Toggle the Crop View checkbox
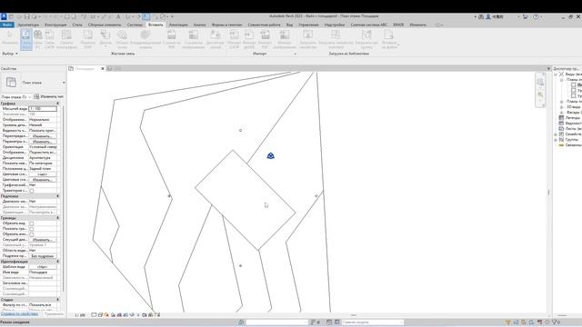The width and height of the screenshot is (582, 327). 32,223
